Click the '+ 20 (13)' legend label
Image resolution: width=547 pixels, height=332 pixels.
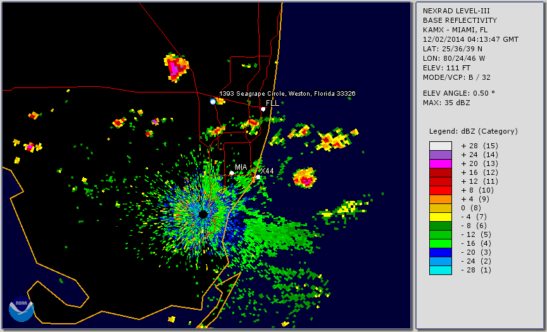coord(479,163)
